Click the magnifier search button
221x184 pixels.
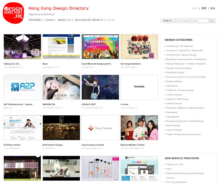point(211,21)
